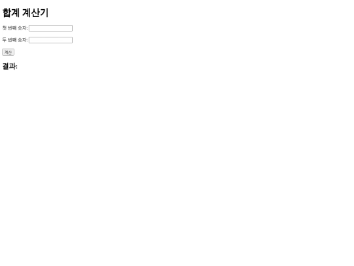Click 번째 in the first number label
354x266 pixels.
[12, 28]
